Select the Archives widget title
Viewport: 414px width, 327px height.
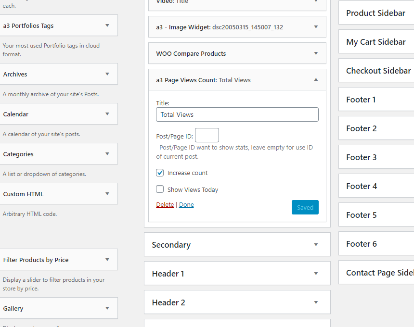tap(15, 74)
